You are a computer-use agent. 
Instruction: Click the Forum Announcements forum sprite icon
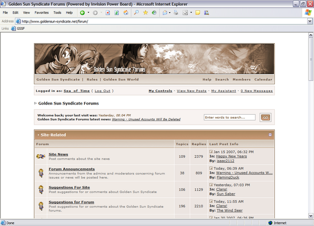(x=41, y=173)
